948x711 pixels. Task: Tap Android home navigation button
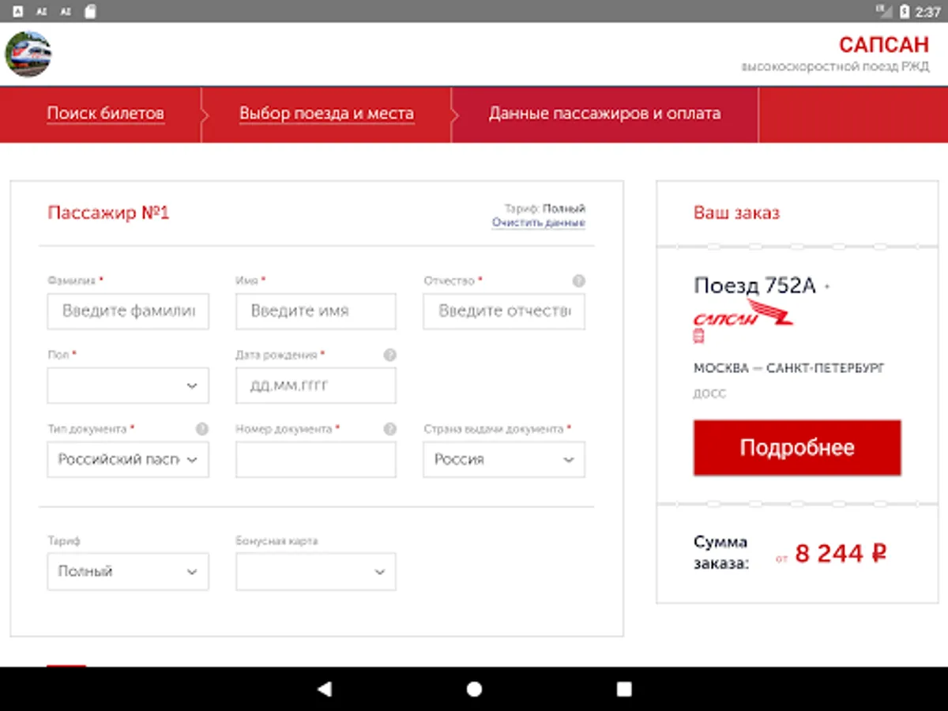click(x=474, y=689)
